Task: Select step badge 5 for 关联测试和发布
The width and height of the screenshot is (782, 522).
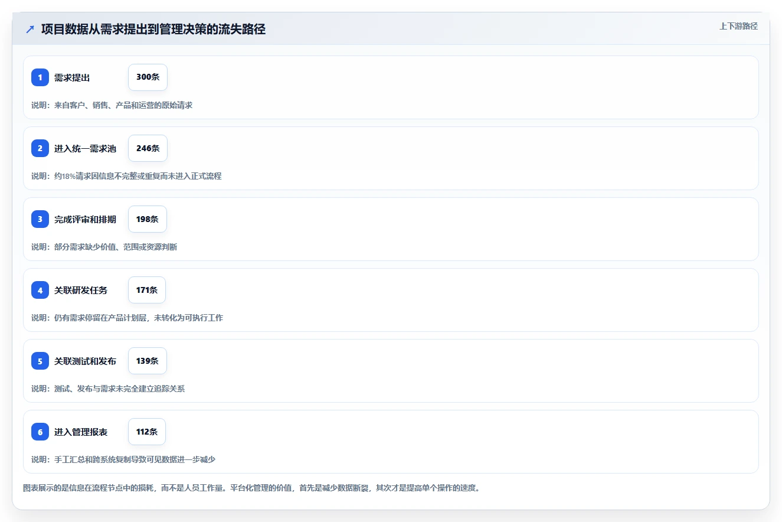Action: pos(40,361)
